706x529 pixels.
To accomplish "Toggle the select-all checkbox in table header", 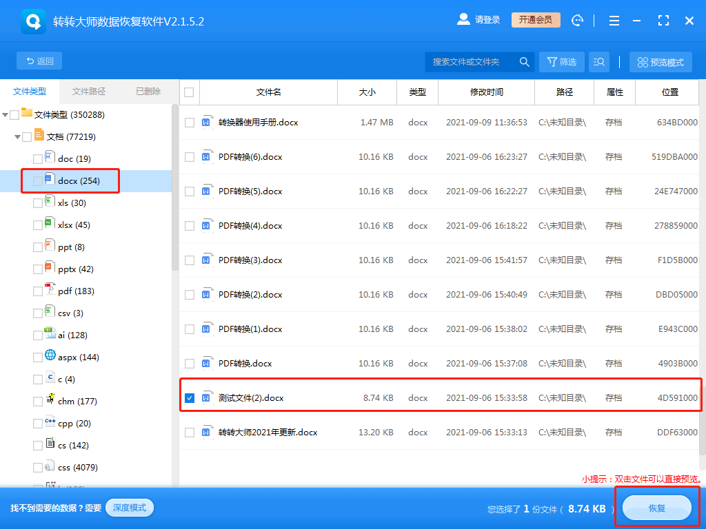I will (x=189, y=92).
